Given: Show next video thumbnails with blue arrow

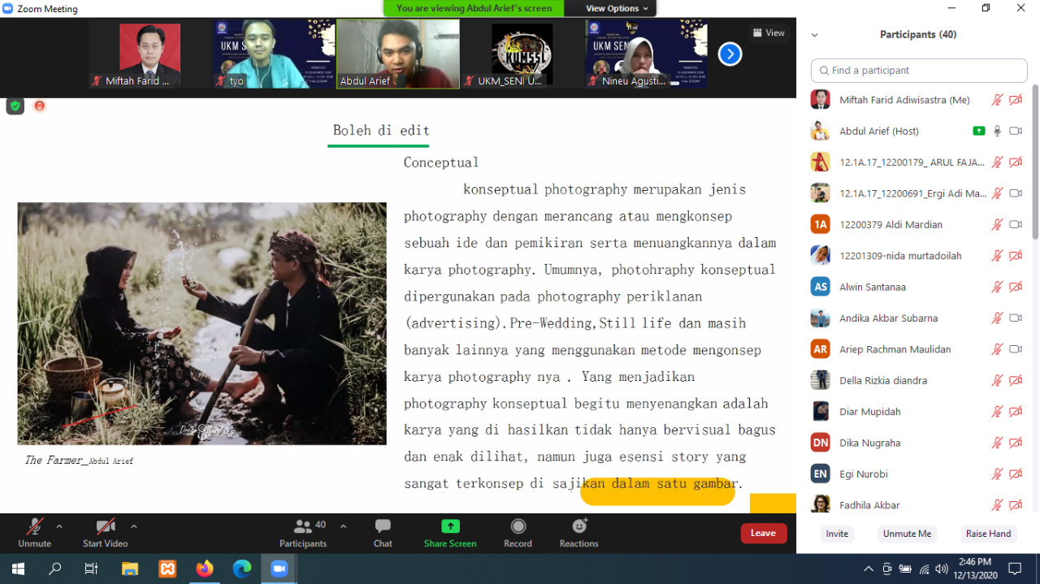Looking at the screenshot, I should (x=730, y=54).
